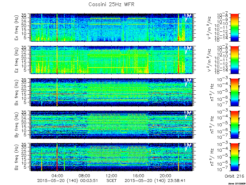Click the Bx panel color bar

[234, 92]
